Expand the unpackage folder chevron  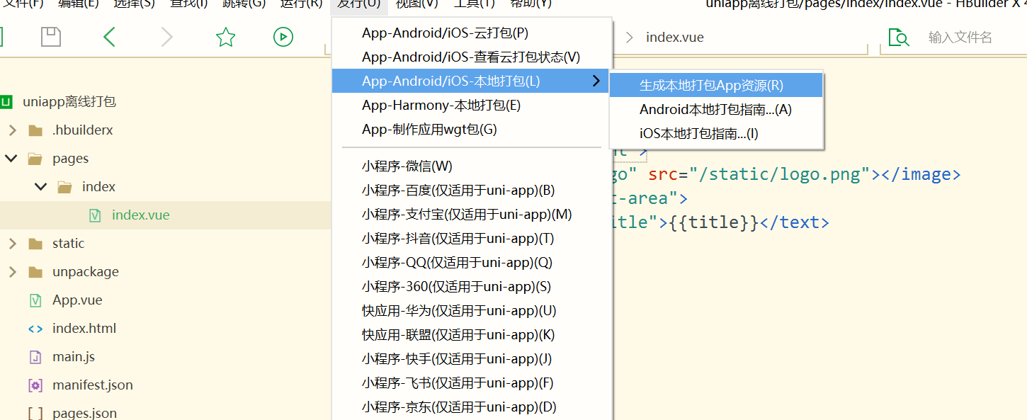tap(11, 272)
